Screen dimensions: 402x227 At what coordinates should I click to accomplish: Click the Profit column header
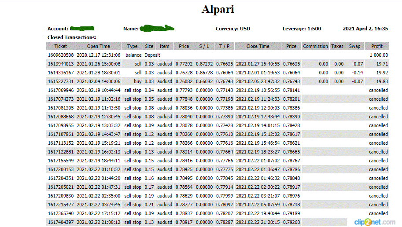click(x=377, y=46)
